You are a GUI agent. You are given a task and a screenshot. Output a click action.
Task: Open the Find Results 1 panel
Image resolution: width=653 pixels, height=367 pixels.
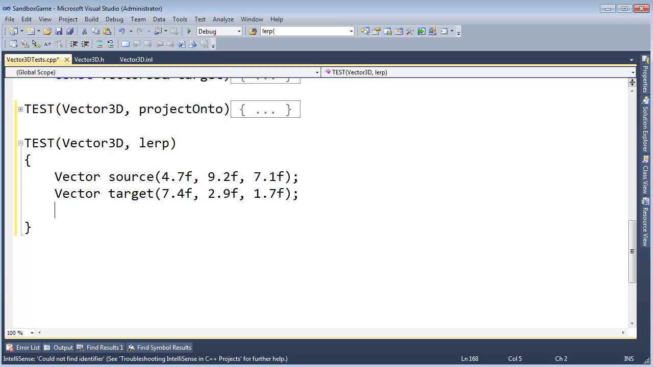100,348
